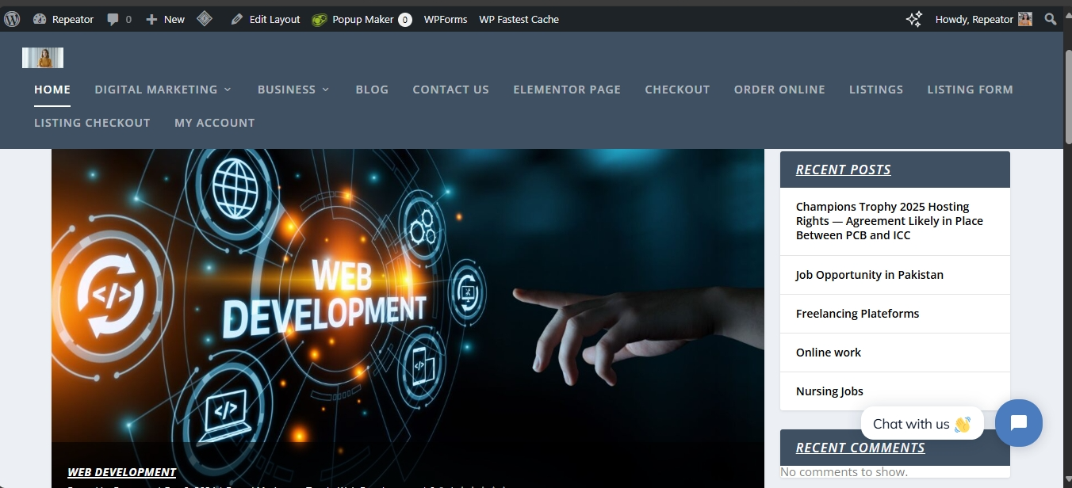Click the Web Development category link
This screenshot has width=1072, height=488.
pos(121,472)
